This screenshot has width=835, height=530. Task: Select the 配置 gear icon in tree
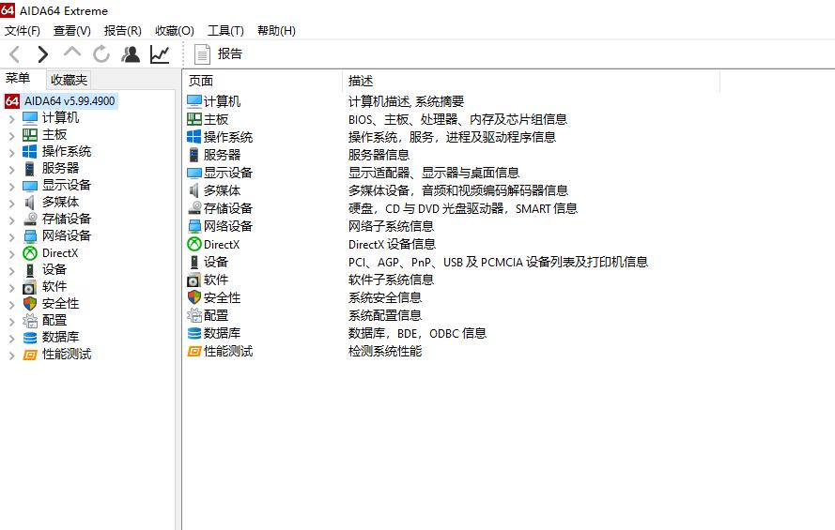tap(30, 321)
